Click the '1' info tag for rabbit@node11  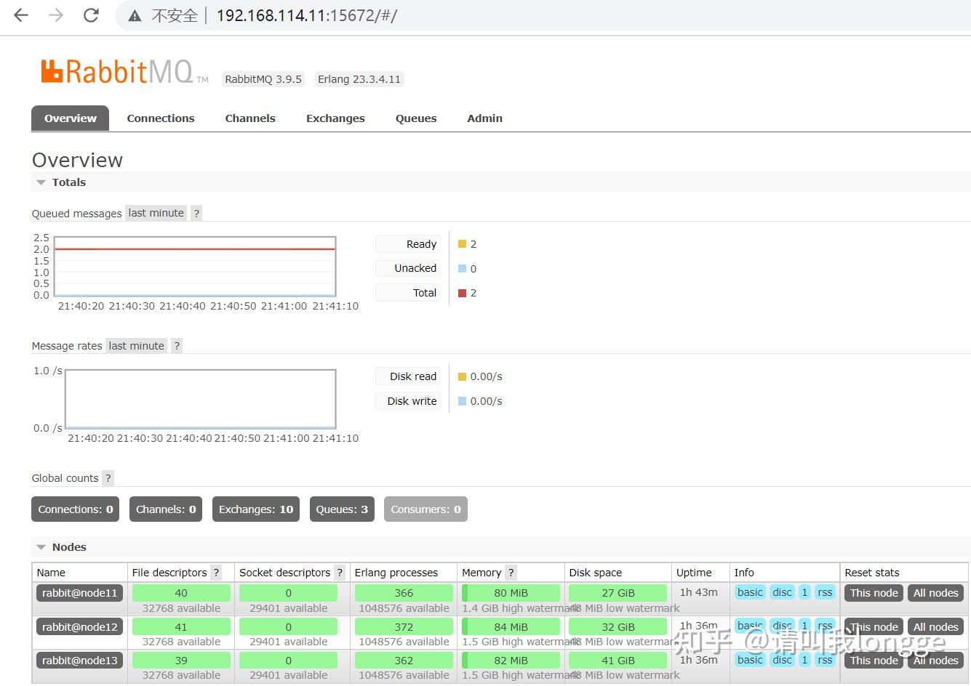pyautogui.click(x=804, y=592)
